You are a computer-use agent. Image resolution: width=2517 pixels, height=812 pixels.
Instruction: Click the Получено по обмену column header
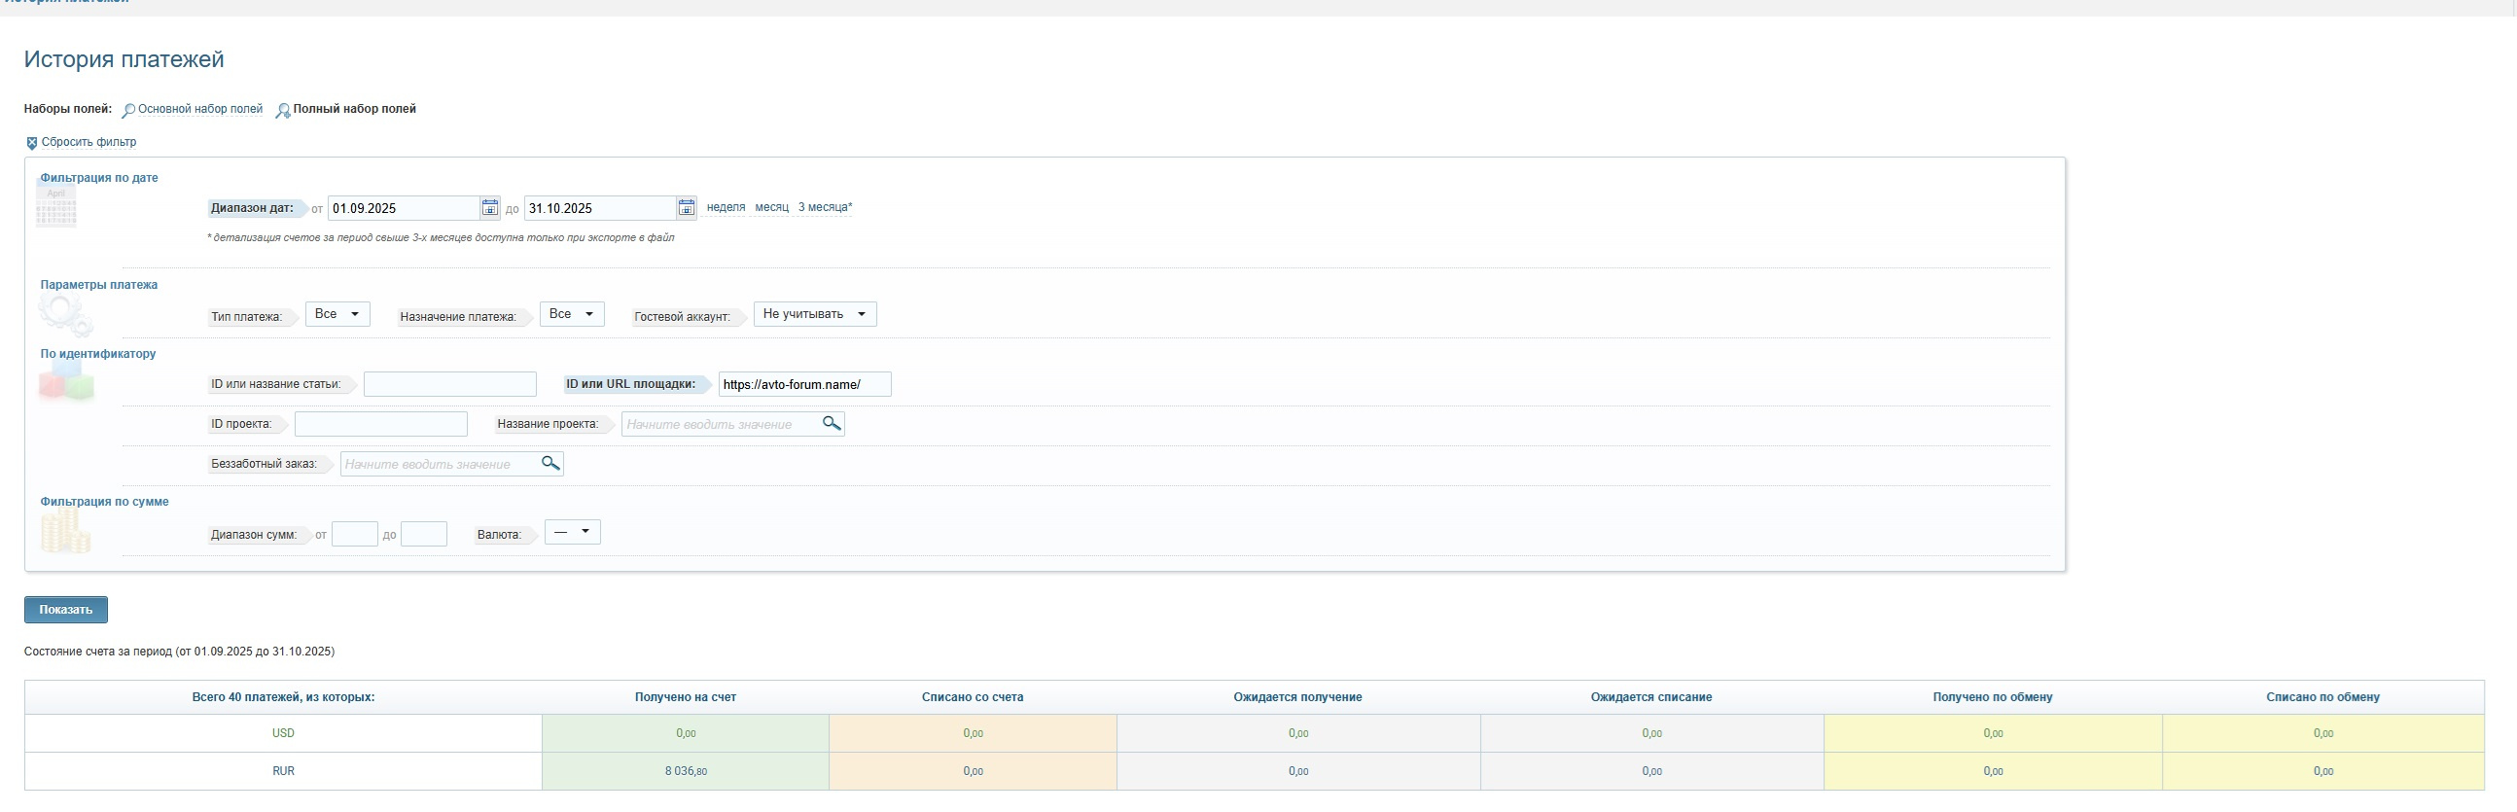click(x=1994, y=697)
